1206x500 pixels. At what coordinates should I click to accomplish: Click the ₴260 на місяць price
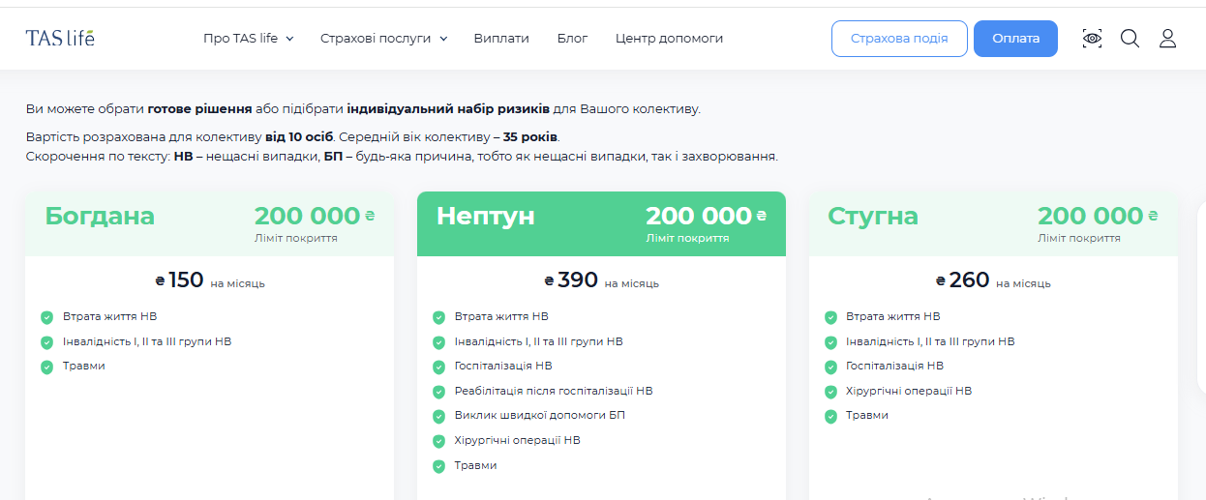[x=993, y=281]
